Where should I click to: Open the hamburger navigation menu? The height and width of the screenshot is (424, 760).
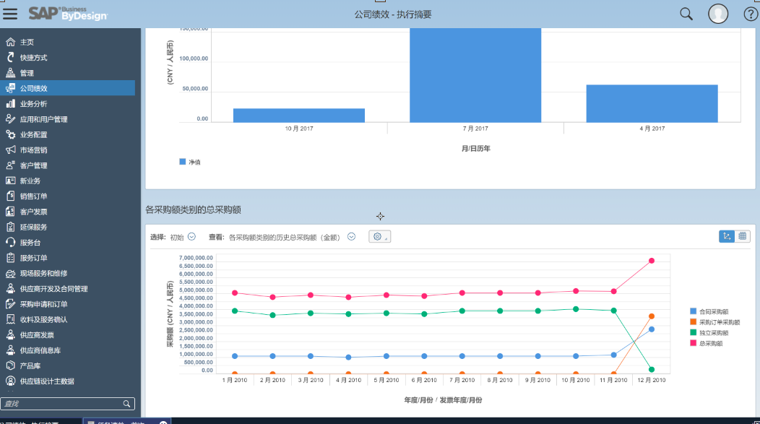10,14
